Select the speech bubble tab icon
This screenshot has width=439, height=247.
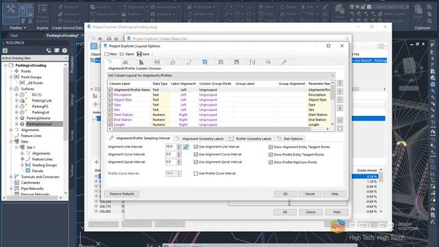[x=268, y=62]
